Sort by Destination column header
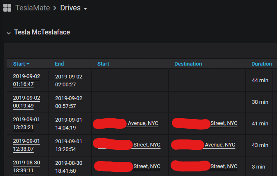The image size is (277, 176). tap(188, 64)
